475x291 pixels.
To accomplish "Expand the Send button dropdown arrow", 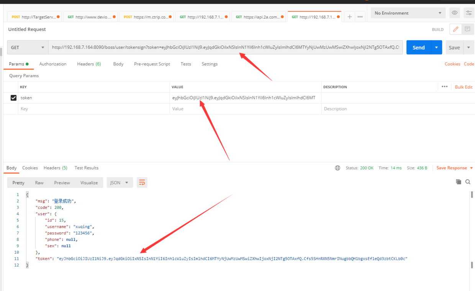I will tap(436, 47).
